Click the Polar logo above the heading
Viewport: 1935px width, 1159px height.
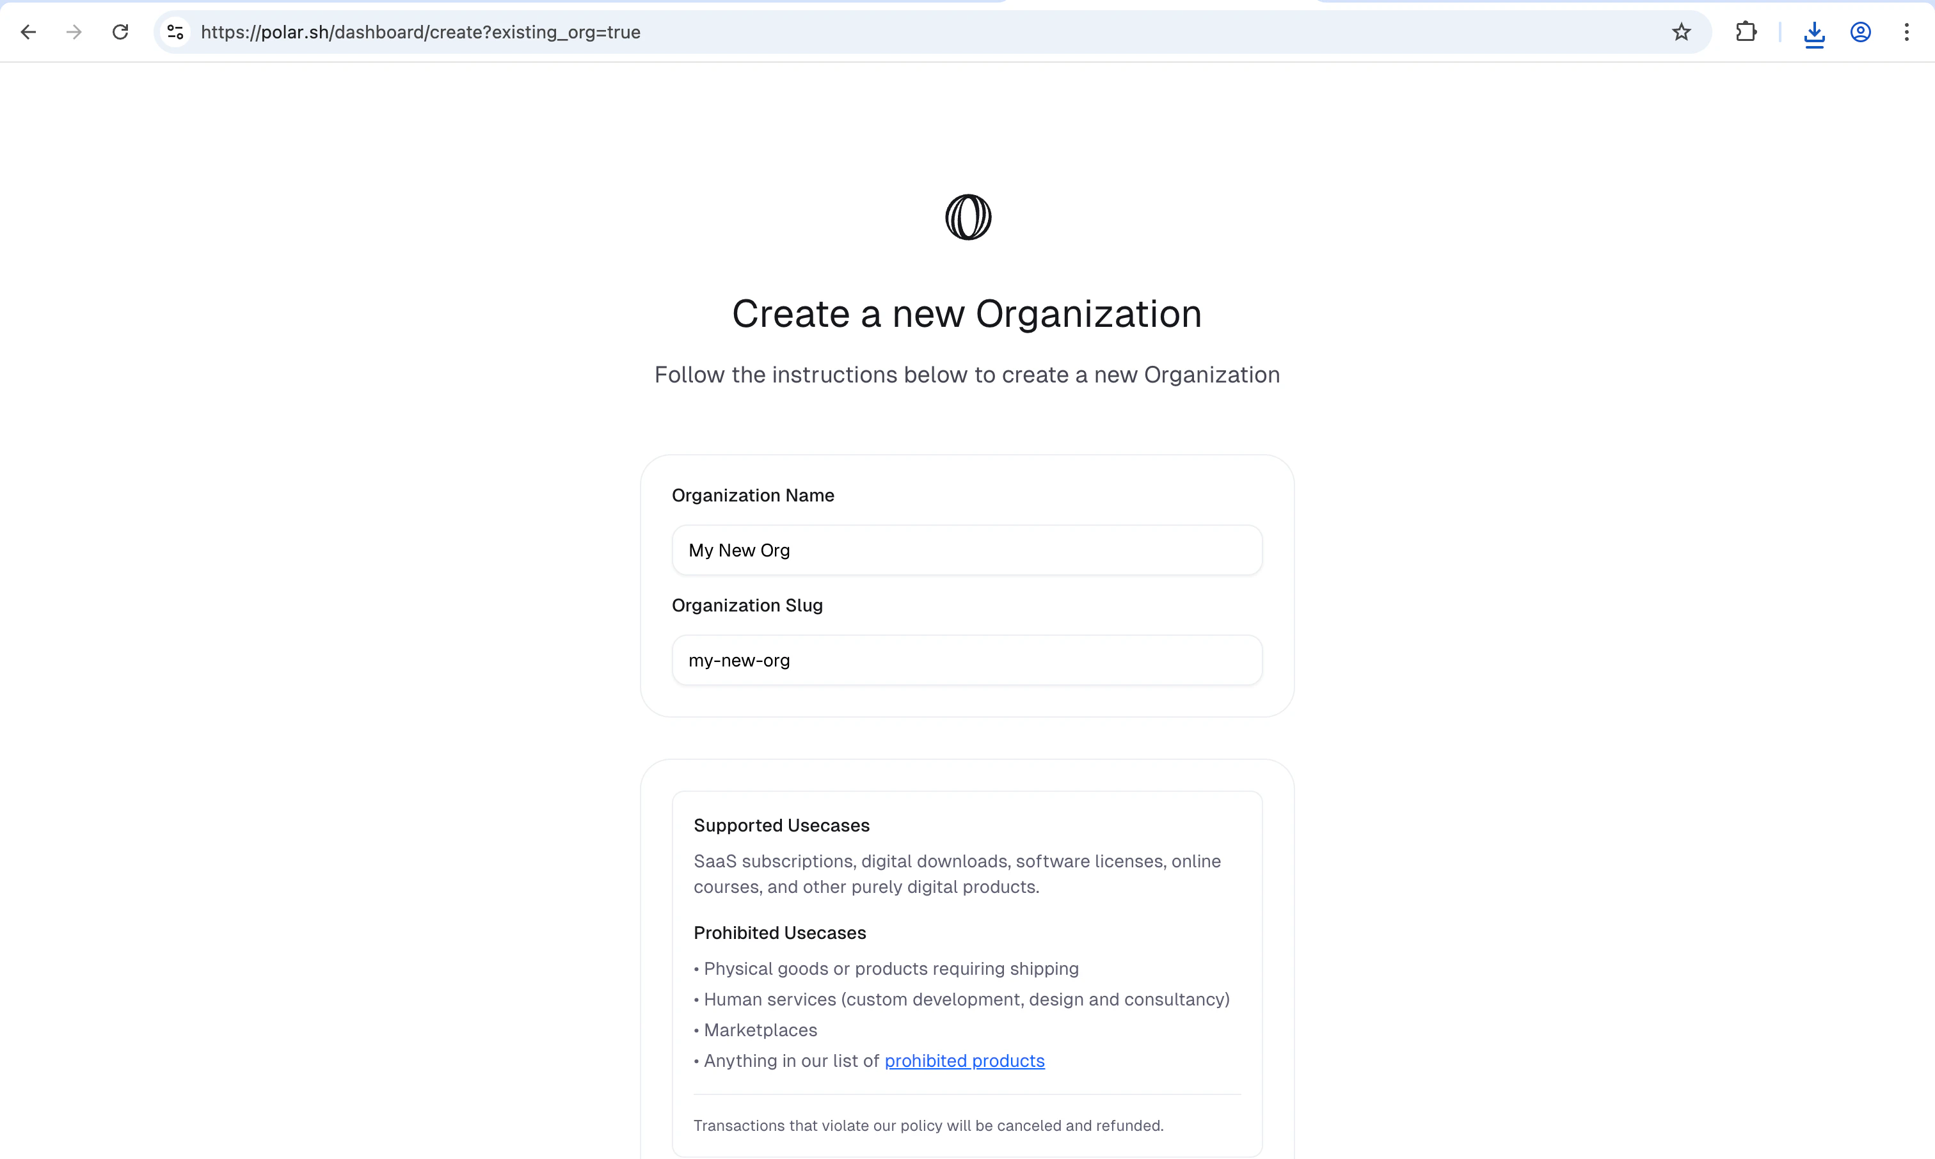(968, 217)
